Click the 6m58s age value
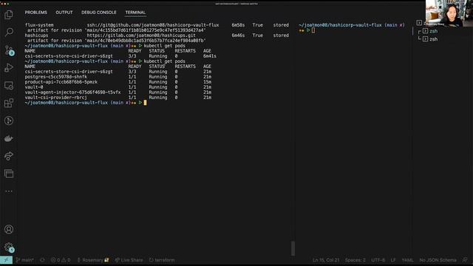The width and height of the screenshot is (473, 266). (238, 25)
